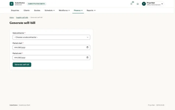Click footer text Substitutoo Bath
175x110 pixels.
[24, 105]
